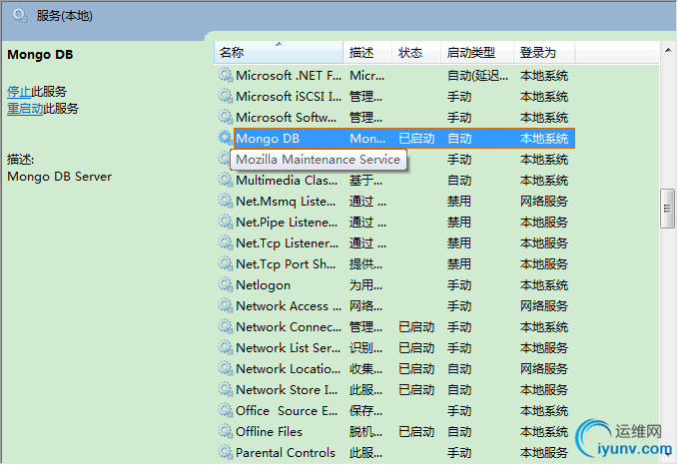Click gear icon beside Microsoft iSCSI I... service
This screenshot has height=465, width=678.
pyautogui.click(x=225, y=96)
